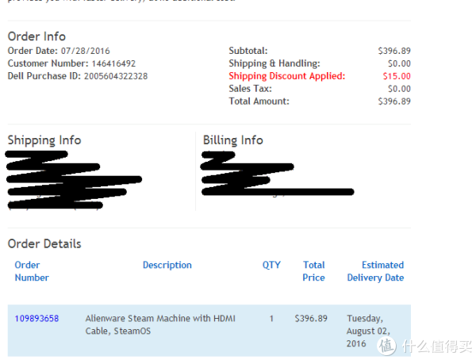The image size is (476, 360).
Task: Click the Tuesday, August 02 delivery date
Action: pyautogui.click(x=368, y=331)
